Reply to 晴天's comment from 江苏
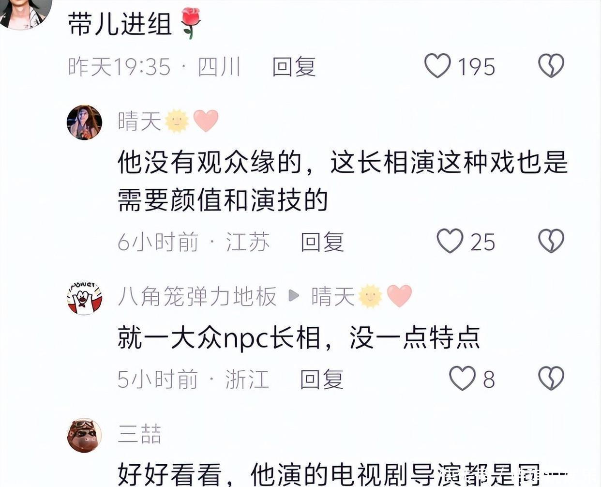601x487 pixels. tap(322, 242)
